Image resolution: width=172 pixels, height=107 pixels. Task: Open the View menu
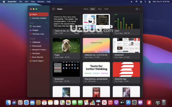(x=33, y=2)
